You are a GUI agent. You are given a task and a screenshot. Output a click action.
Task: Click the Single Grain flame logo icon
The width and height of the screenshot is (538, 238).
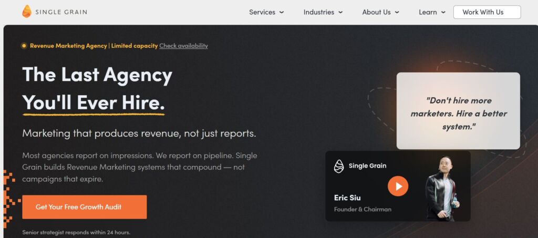click(x=26, y=12)
